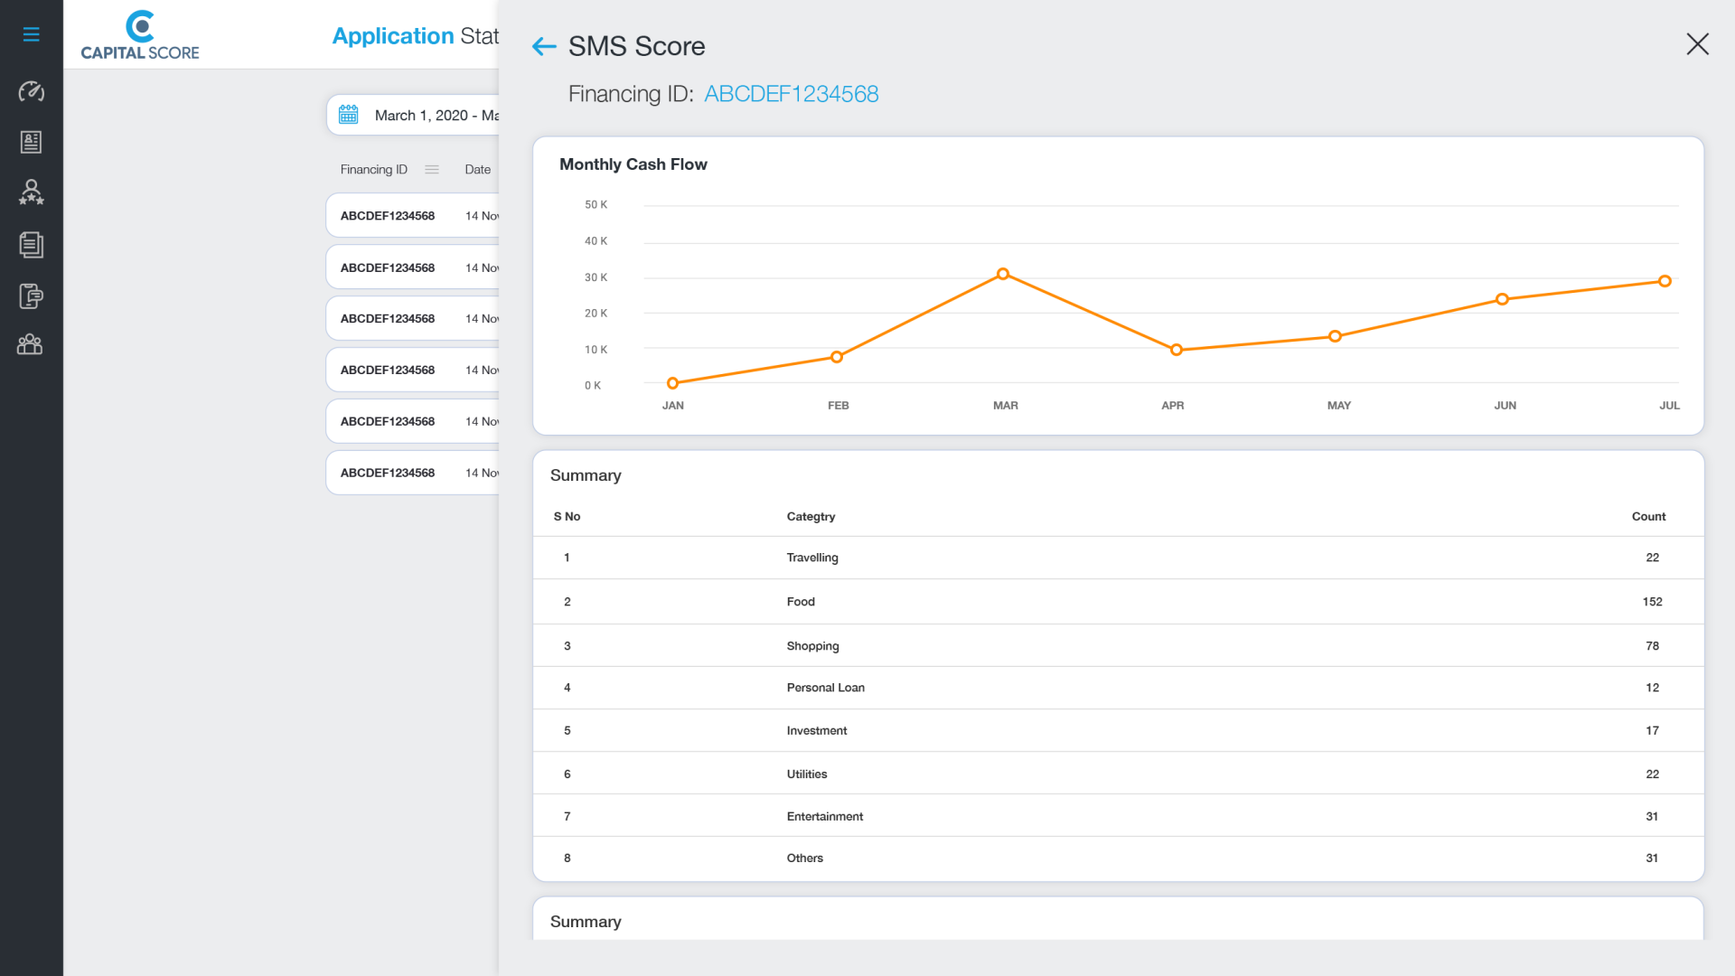The width and height of the screenshot is (1735, 976).
Task: Click the stacked documents sidebar icon
Action: coord(31,245)
